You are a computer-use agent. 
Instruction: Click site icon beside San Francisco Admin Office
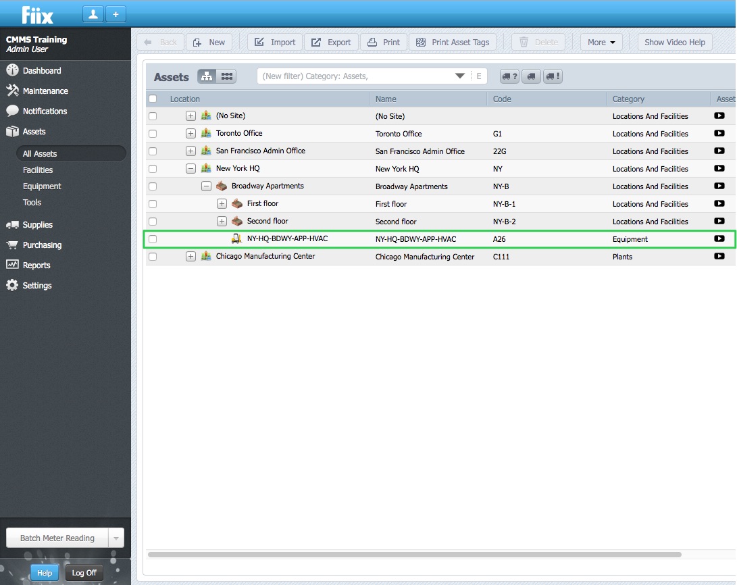(x=206, y=151)
